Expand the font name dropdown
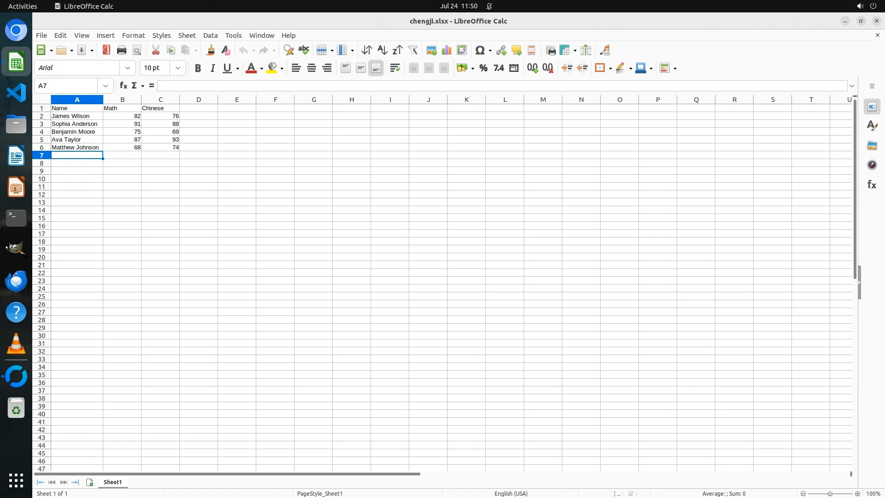This screenshot has height=498, width=885. coord(128,68)
